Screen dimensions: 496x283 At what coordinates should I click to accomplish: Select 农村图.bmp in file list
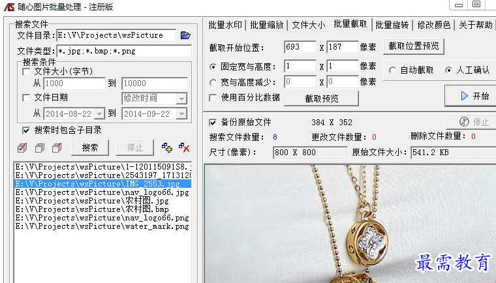[103, 209]
